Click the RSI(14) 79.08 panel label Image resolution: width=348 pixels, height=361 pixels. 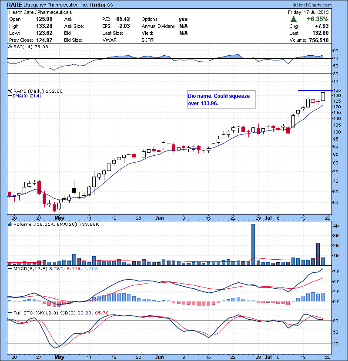tap(31, 47)
